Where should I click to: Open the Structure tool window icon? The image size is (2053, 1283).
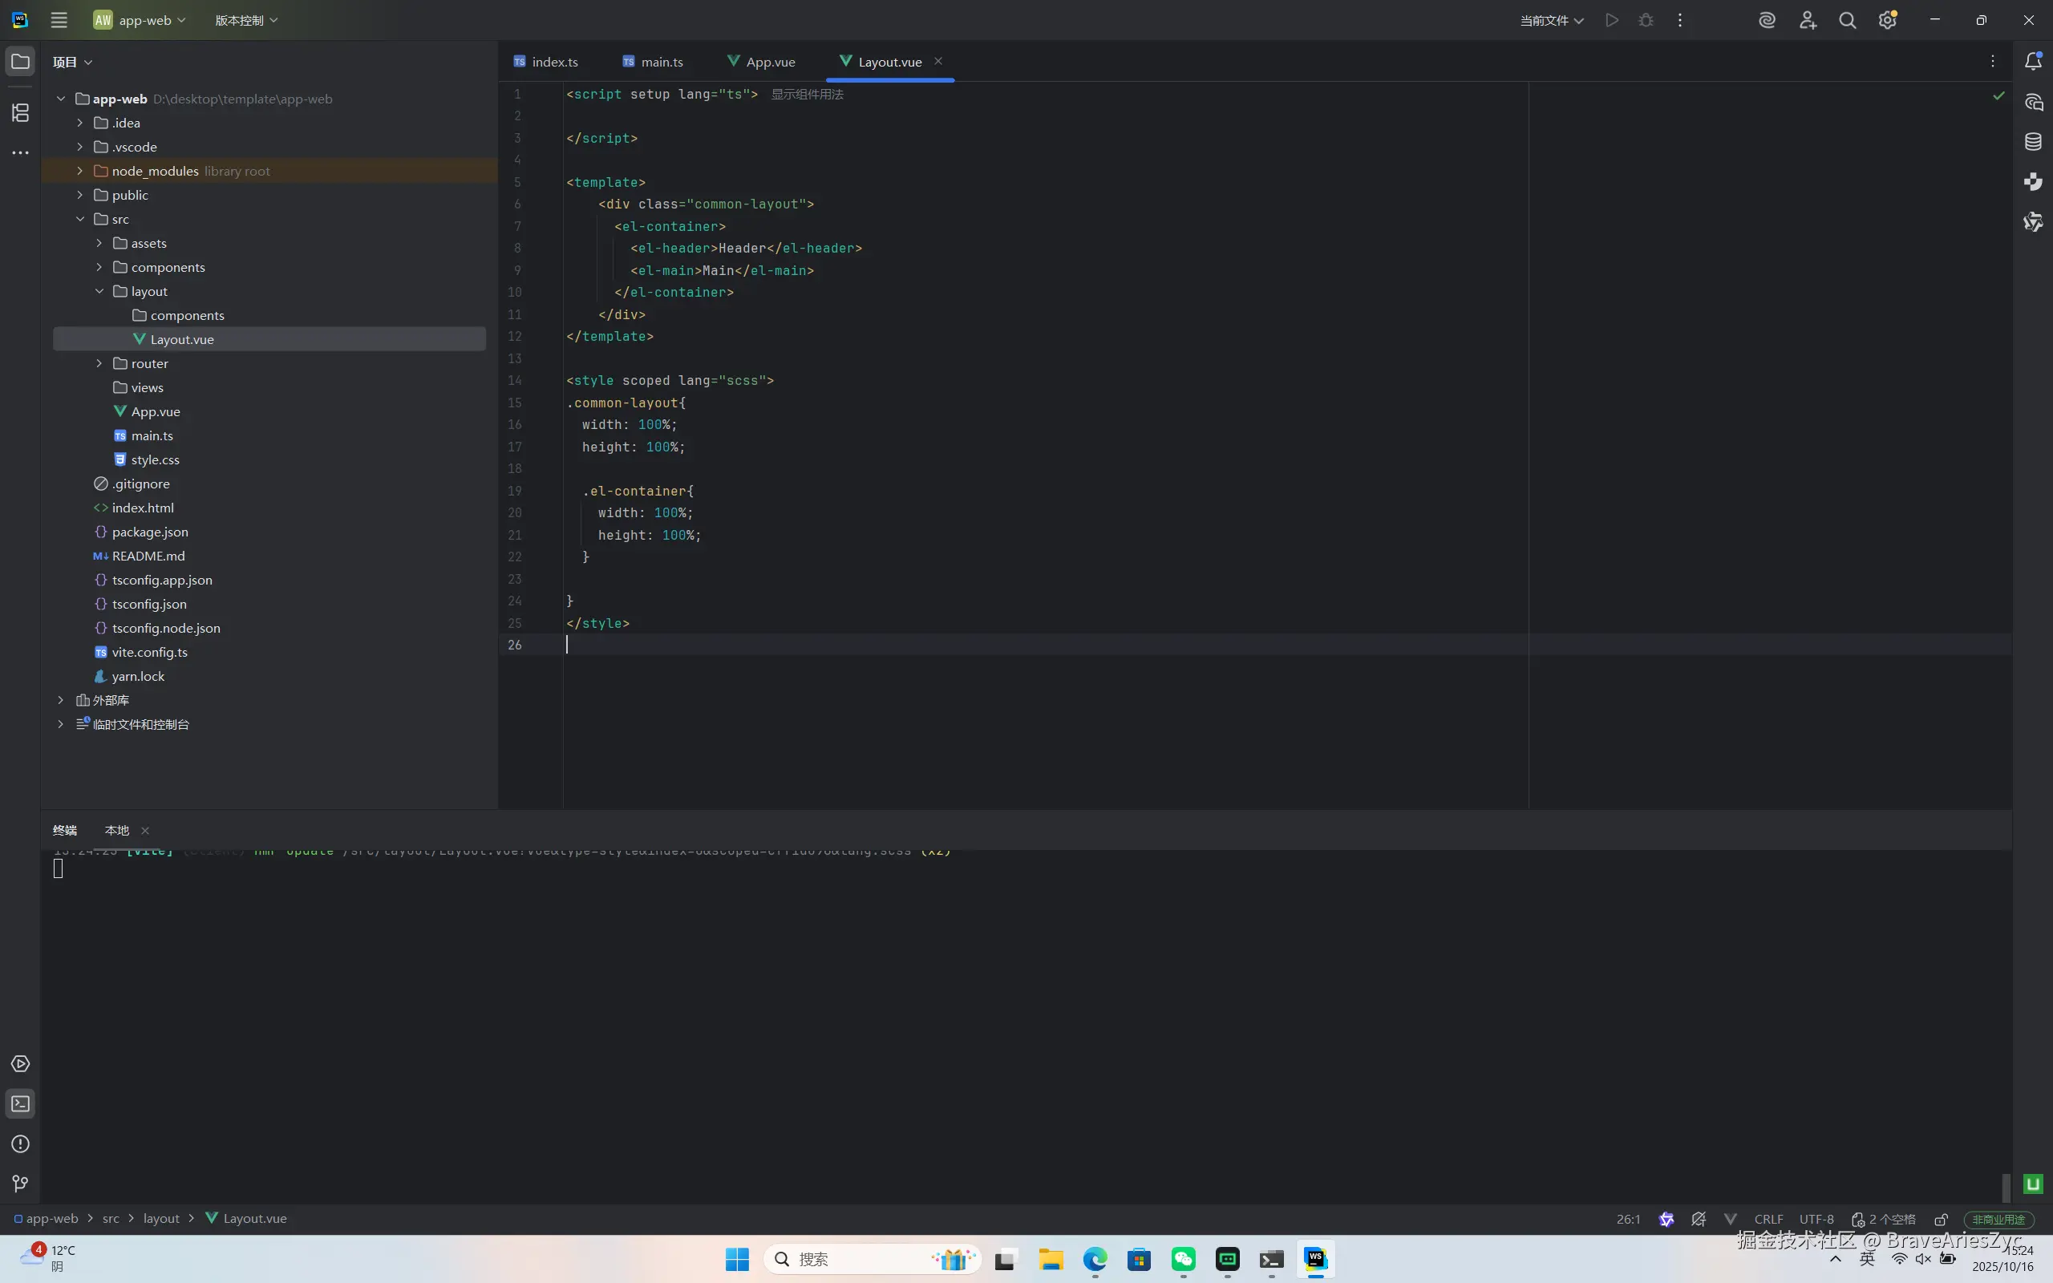20,113
